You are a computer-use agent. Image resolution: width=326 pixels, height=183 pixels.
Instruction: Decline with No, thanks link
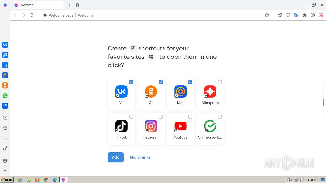point(140,157)
